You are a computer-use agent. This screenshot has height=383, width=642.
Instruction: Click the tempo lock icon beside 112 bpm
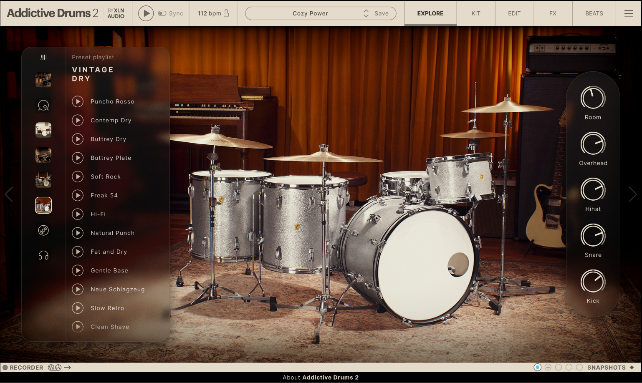click(226, 13)
